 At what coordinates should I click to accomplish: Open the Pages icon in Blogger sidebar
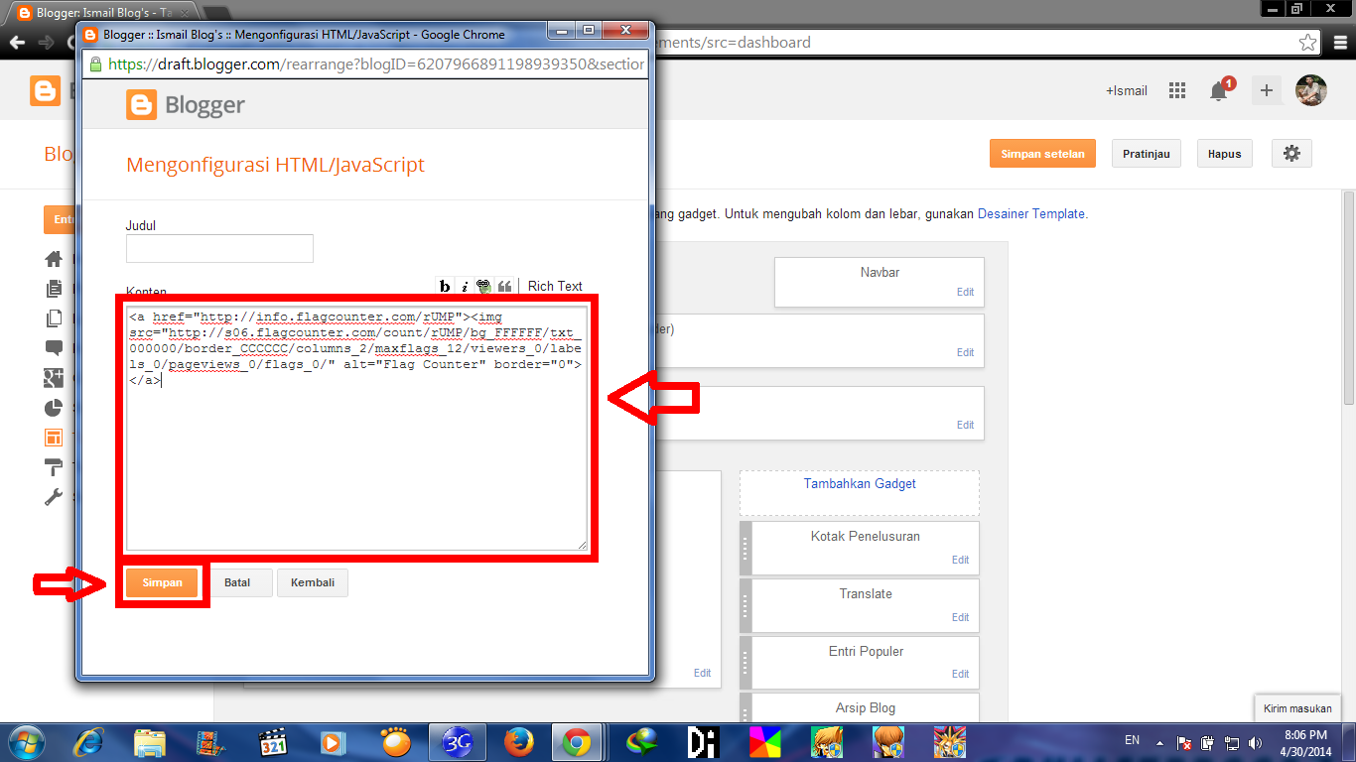(54, 318)
